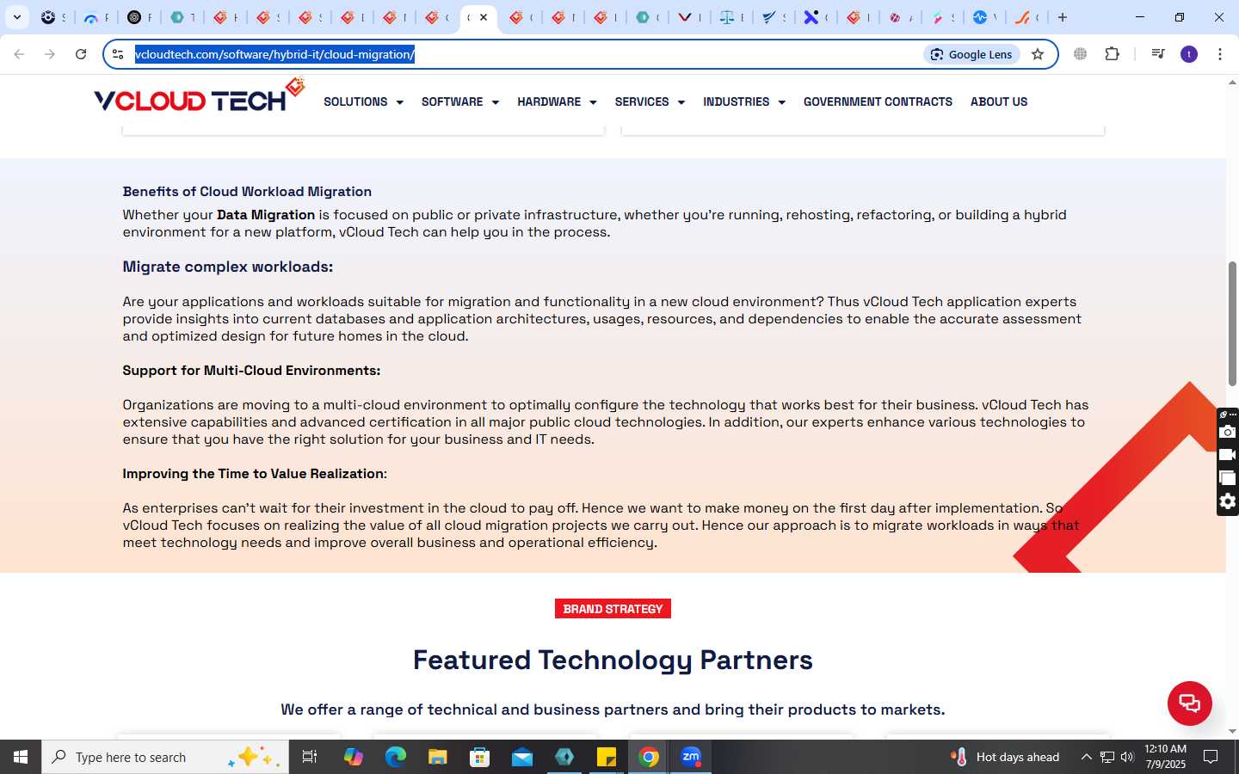Open Mail app from the taskbar
Image resolution: width=1239 pixels, height=774 pixels.
coord(521,757)
